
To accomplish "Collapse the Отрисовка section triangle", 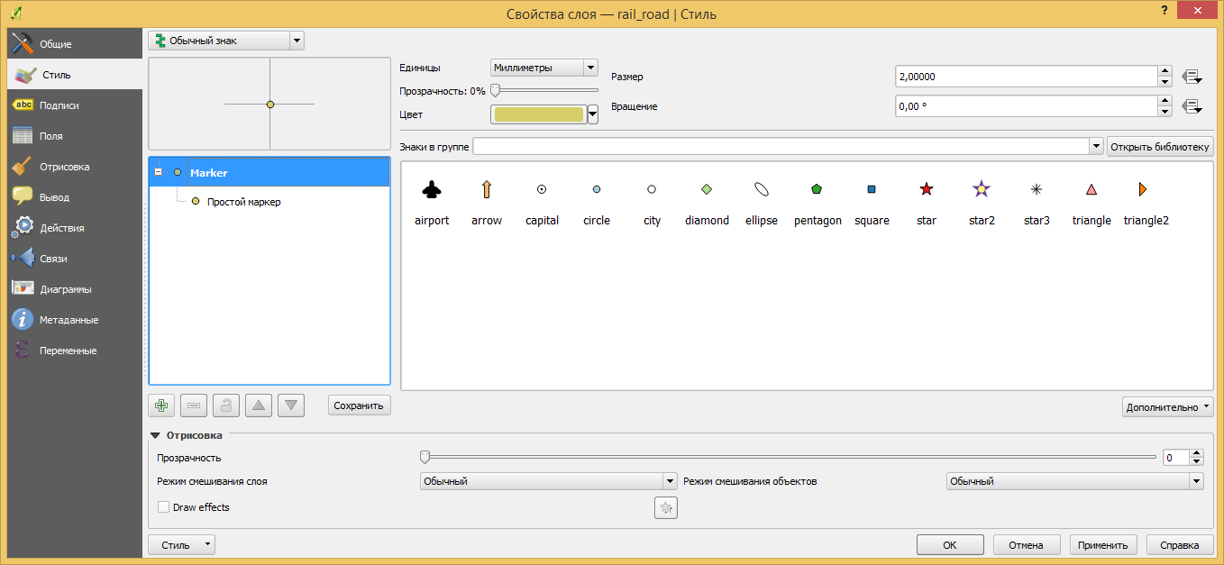I will click(x=156, y=435).
